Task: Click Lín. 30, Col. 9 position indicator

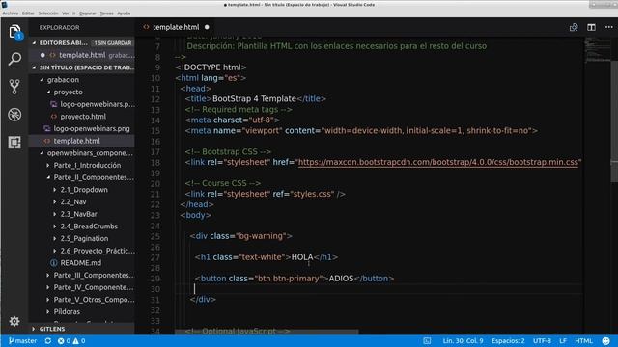Action: click(x=463, y=340)
